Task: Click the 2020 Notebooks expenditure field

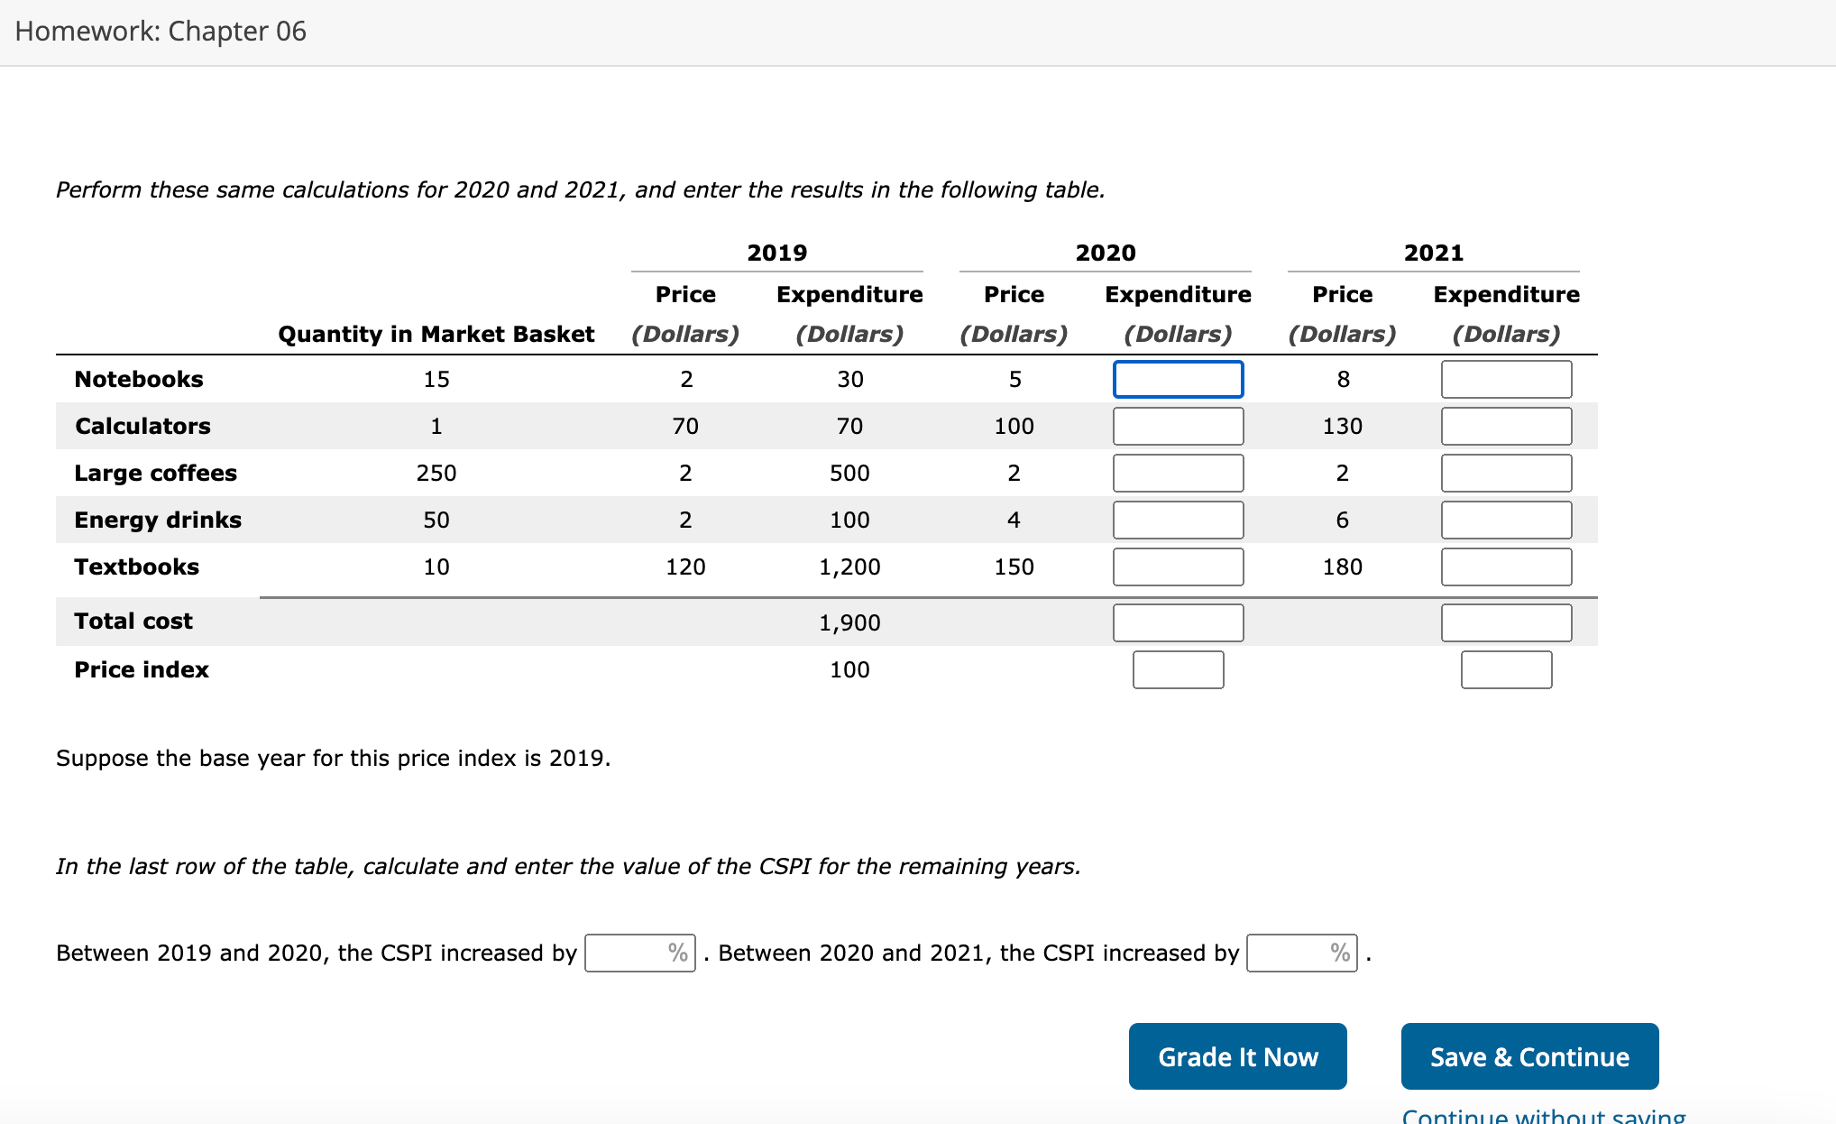Action: (x=1178, y=379)
